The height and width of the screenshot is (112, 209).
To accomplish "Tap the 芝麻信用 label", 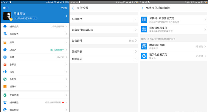I will point(14,95).
